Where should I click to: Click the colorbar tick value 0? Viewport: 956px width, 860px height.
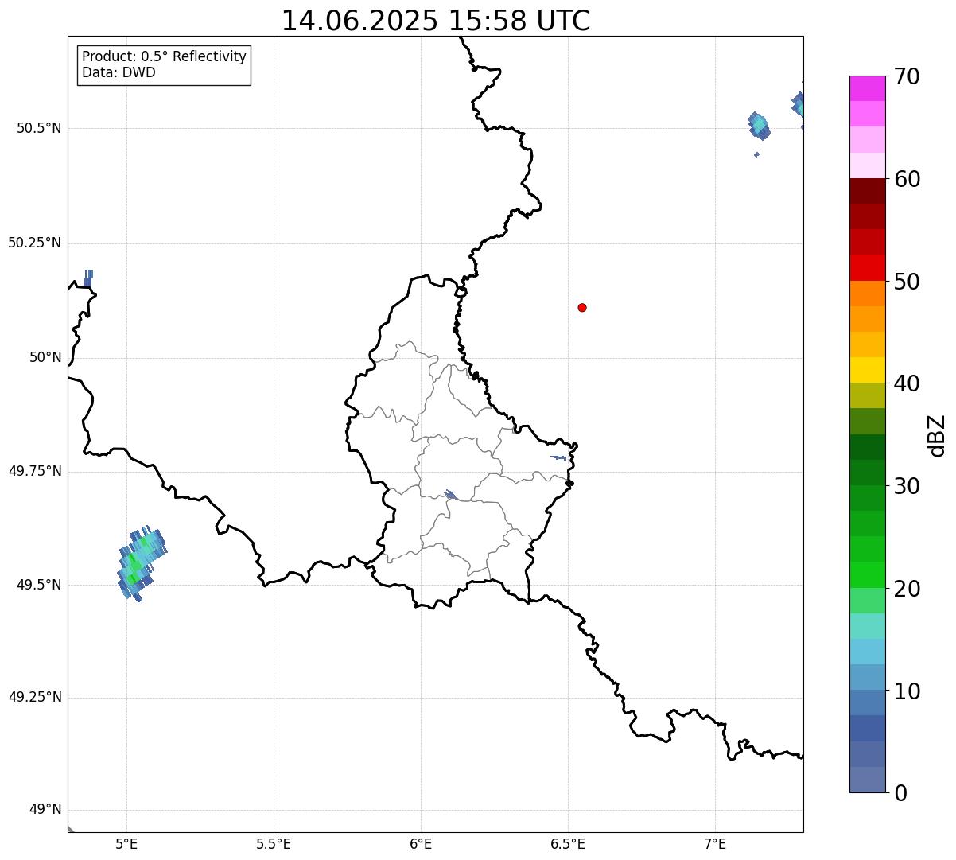coord(900,793)
